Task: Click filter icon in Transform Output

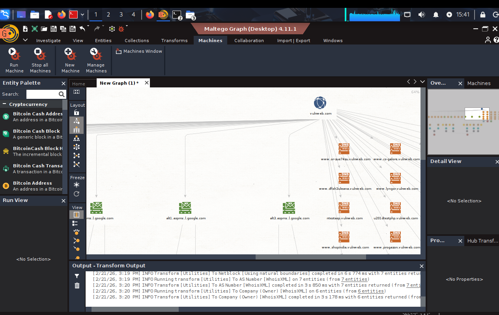Action: click(77, 276)
